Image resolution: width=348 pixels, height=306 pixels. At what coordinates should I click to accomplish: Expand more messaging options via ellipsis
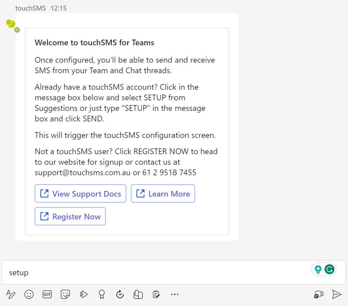click(175, 294)
